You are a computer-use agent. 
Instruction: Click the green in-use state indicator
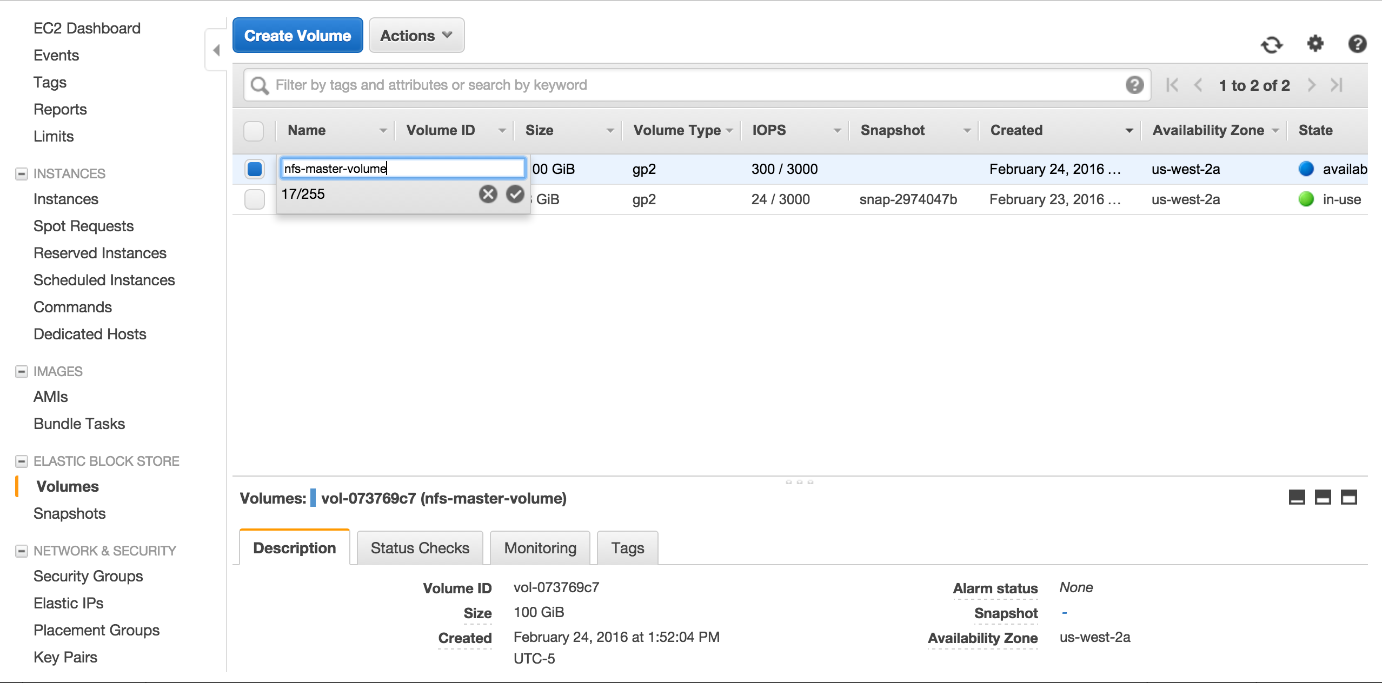1306,199
